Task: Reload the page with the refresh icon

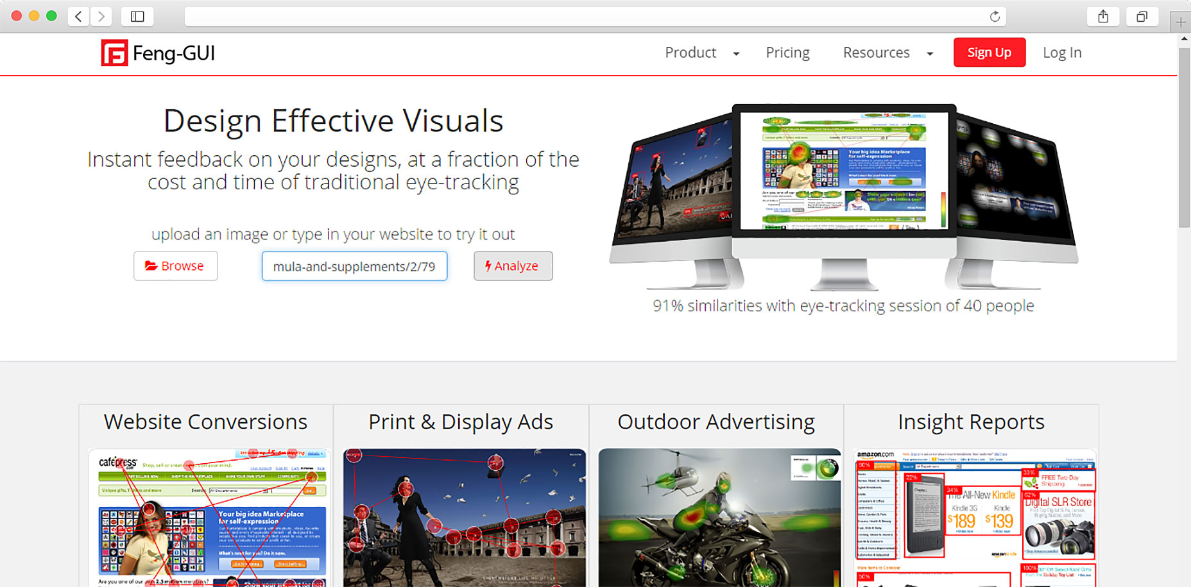Action: pos(995,17)
